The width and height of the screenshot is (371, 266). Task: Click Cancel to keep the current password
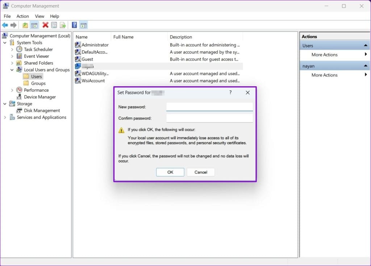point(201,172)
